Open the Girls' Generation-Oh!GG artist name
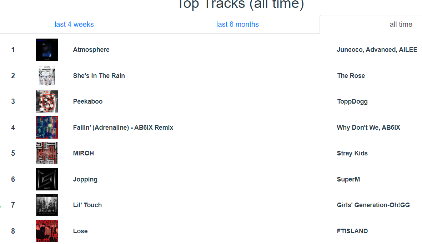 pos(373,205)
